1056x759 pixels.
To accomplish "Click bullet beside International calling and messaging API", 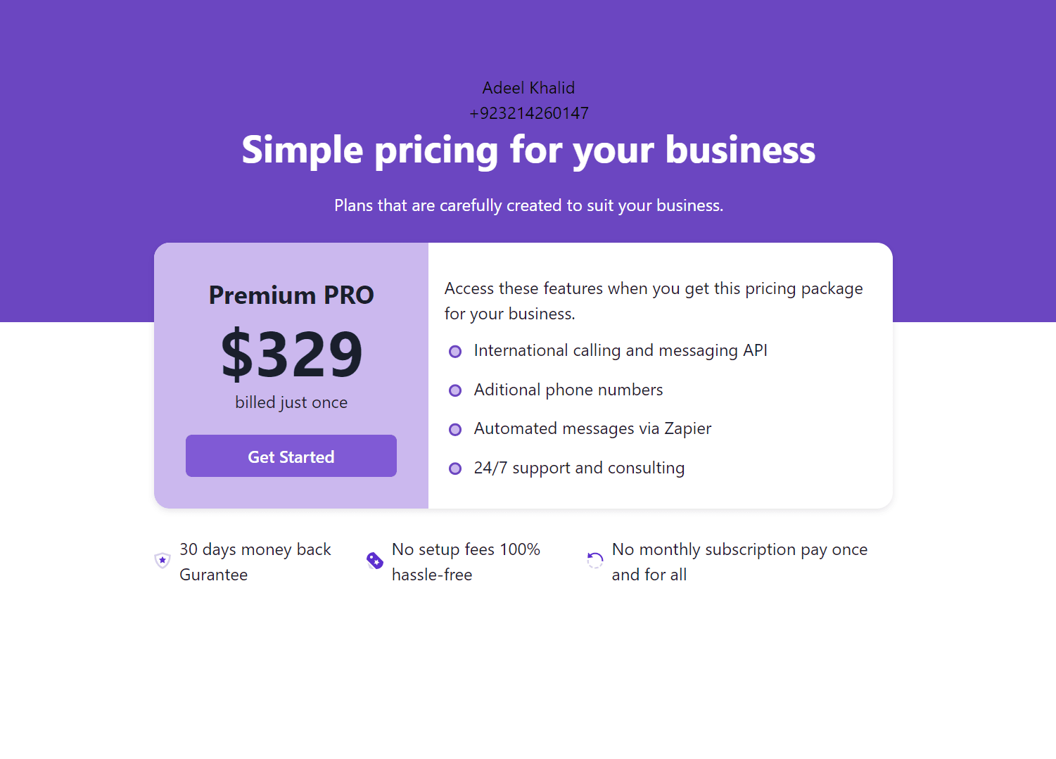I will coord(455,352).
